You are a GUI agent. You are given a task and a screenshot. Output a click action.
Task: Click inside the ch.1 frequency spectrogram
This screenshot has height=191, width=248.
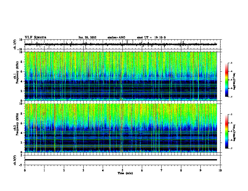[x=121, y=76]
